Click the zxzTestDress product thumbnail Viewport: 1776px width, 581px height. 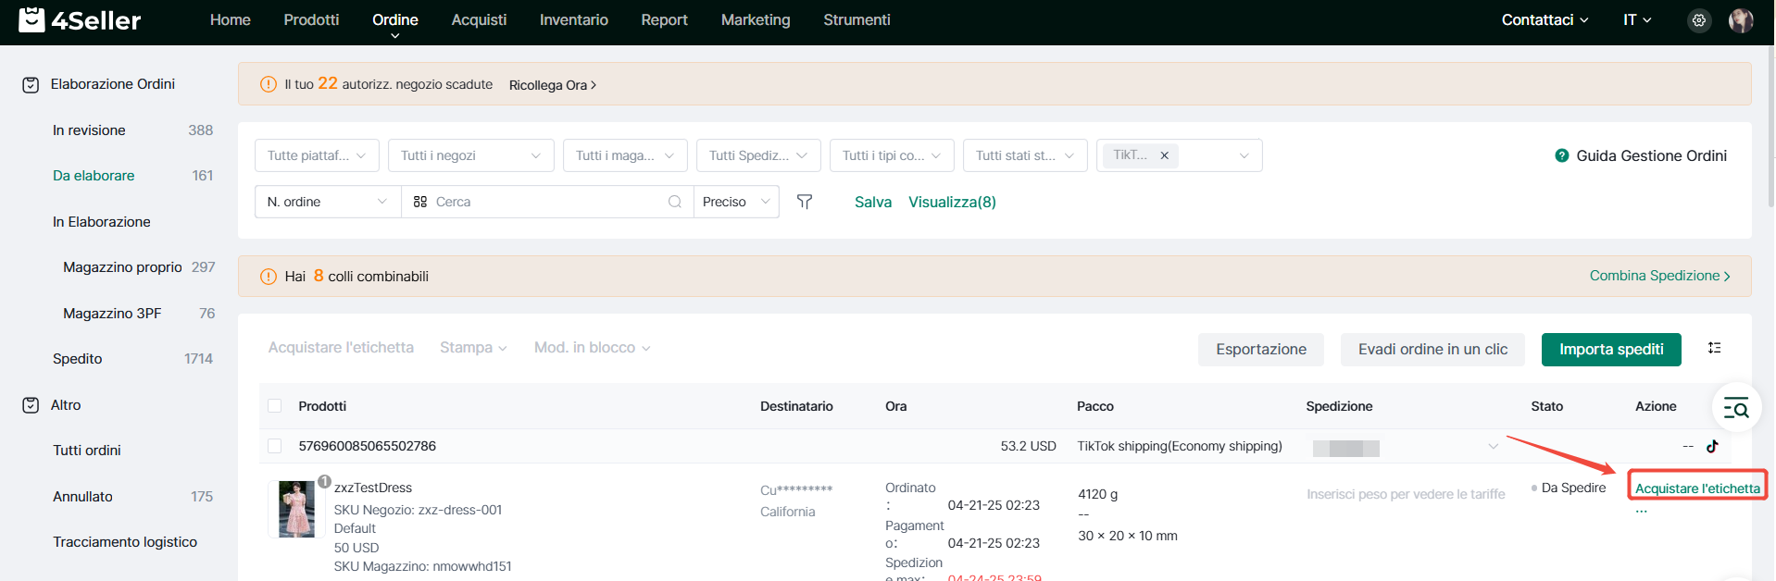click(296, 509)
